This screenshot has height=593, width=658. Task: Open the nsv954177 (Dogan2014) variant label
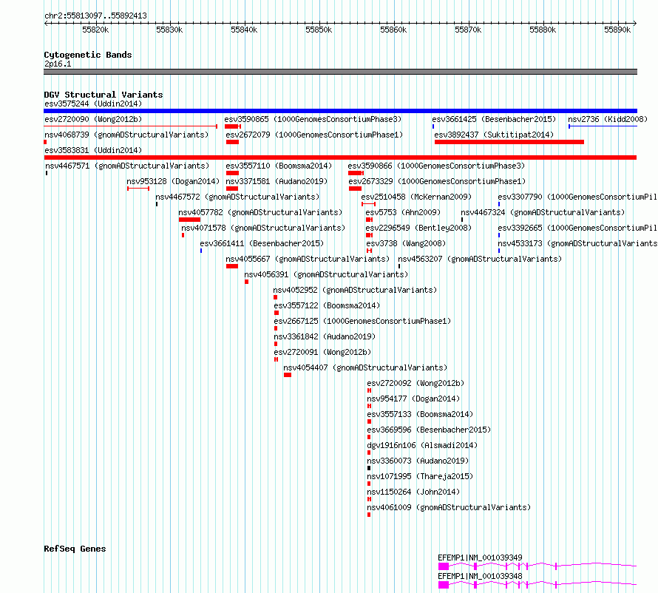413,399
